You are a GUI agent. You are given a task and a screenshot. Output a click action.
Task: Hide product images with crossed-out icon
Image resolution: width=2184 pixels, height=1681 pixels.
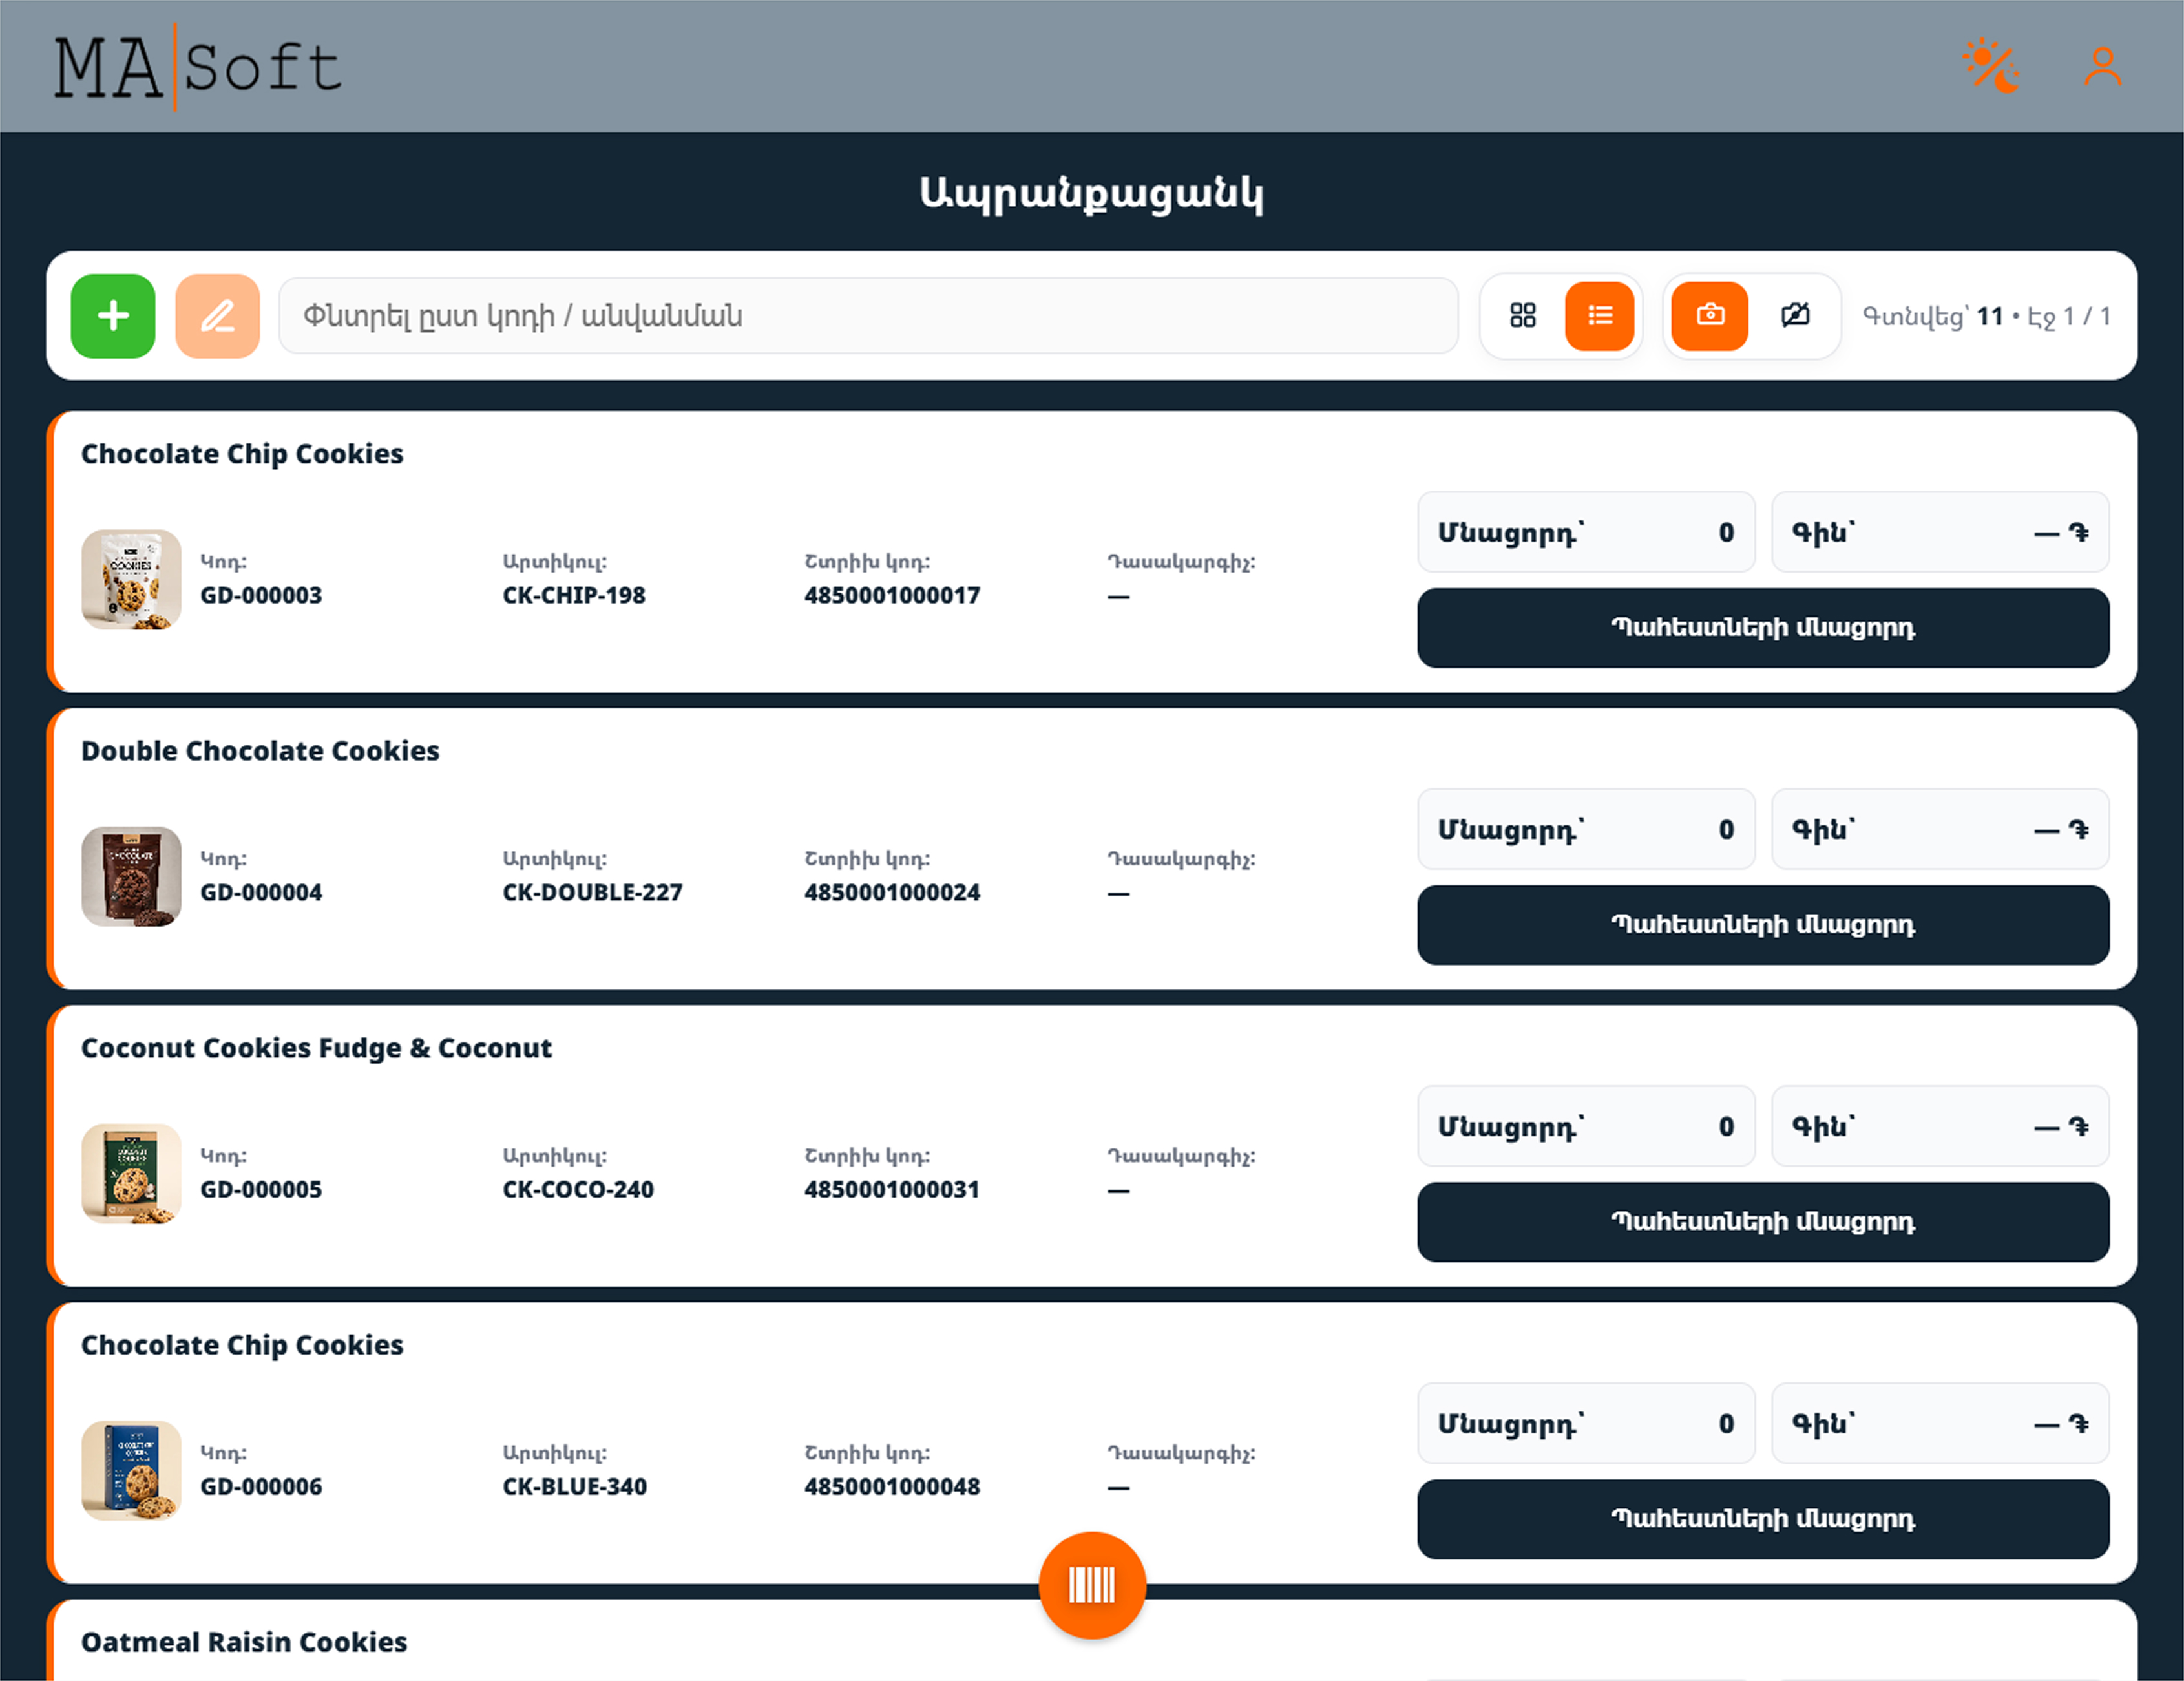point(1795,316)
